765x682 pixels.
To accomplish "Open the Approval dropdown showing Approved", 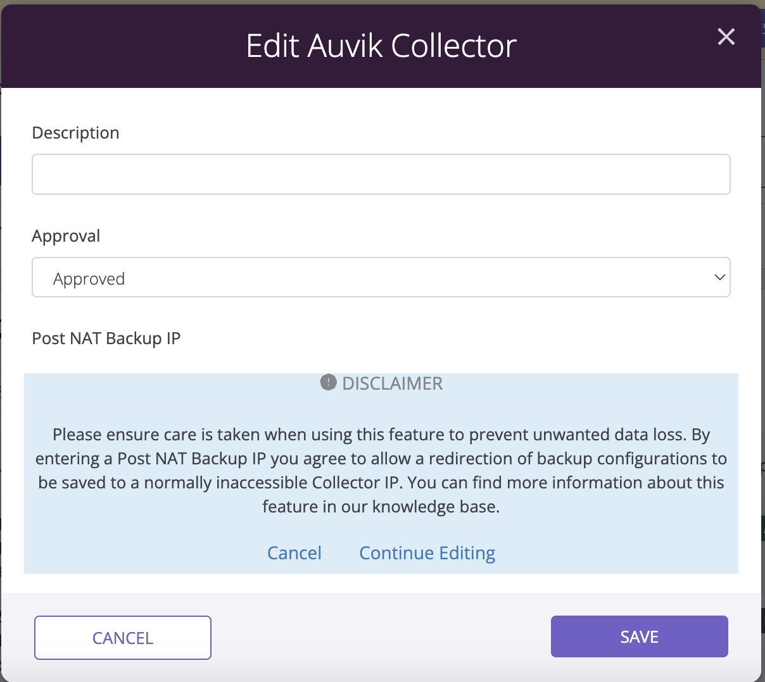I will coord(381,277).
